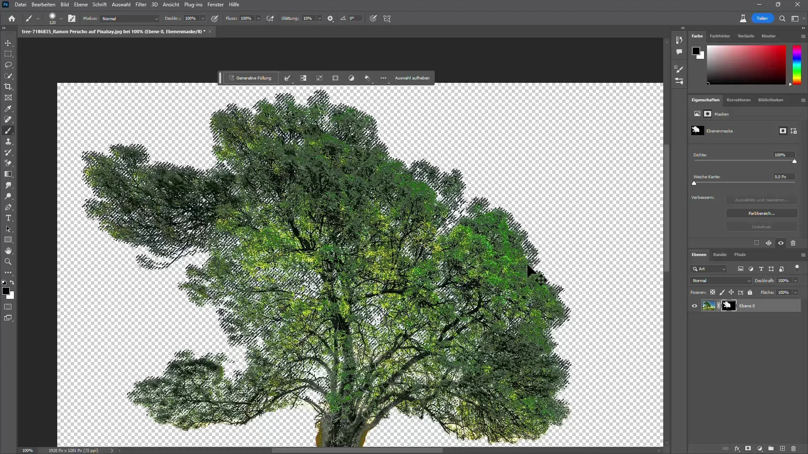
Task: Select the Move tool
Action: (8, 43)
